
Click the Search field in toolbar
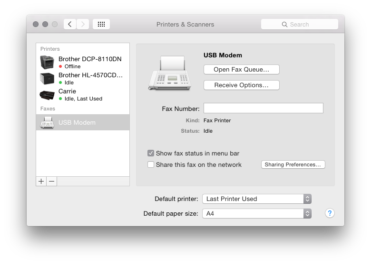pos(300,24)
